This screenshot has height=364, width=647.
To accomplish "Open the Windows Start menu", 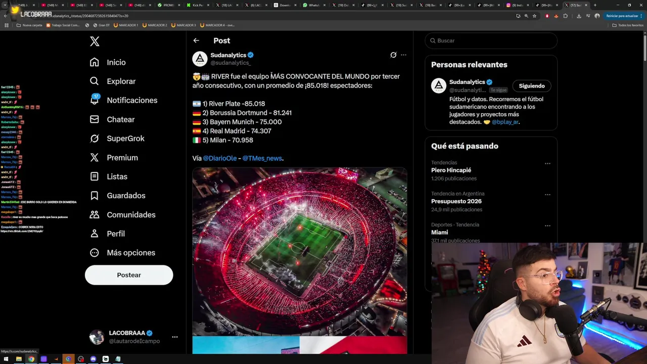I will 7,359.
